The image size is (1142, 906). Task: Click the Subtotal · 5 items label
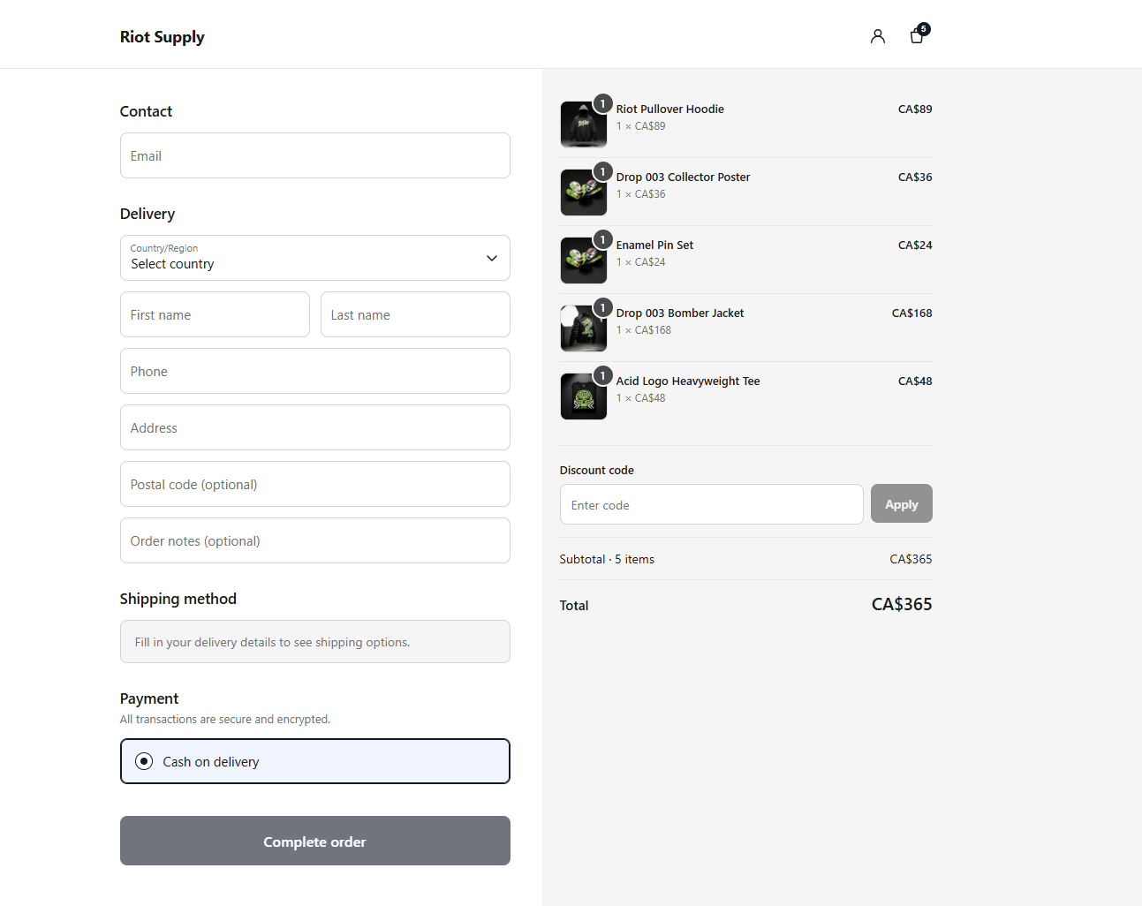click(x=607, y=559)
